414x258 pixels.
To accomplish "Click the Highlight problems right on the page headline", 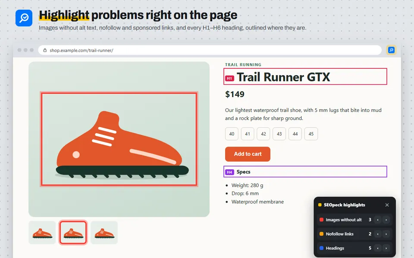I will [x=138, y=15].
